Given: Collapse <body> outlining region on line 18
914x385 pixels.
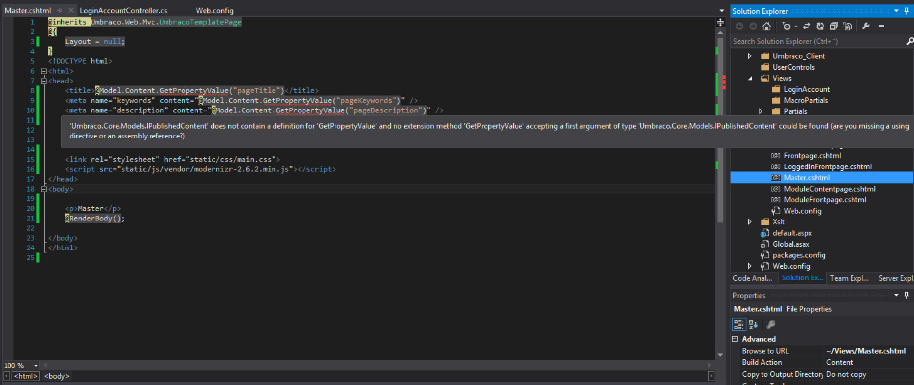Looking at the screenshot, I should coord(44,189).
